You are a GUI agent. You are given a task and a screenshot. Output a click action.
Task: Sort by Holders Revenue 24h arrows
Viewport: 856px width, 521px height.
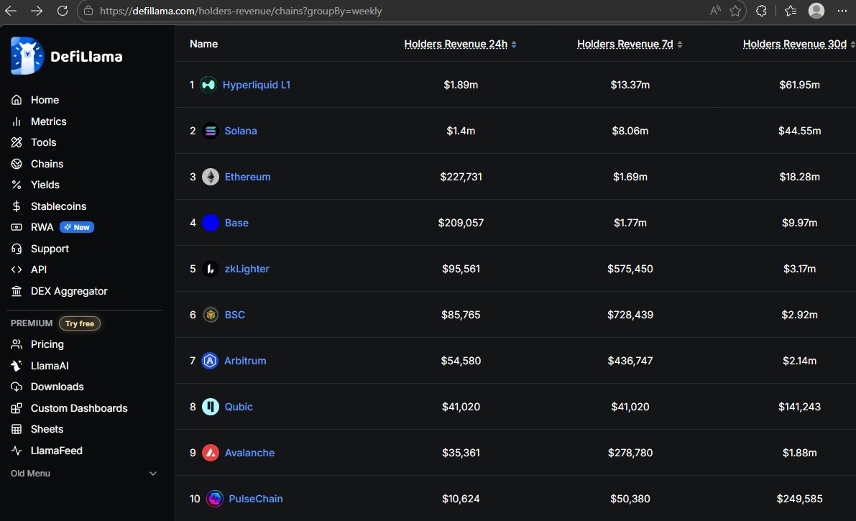[x=514, y=45]
